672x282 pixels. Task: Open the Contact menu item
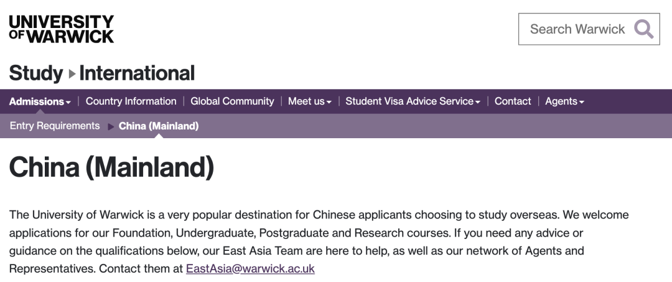(513, 101)
